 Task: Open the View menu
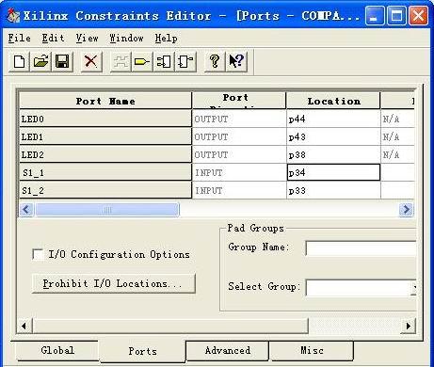[x=87, y=39]
